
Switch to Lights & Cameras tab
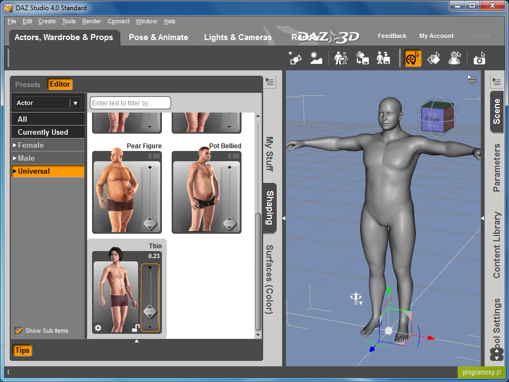coord(238,37)
